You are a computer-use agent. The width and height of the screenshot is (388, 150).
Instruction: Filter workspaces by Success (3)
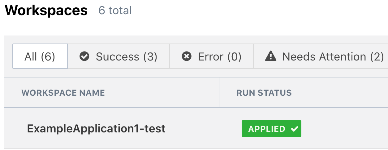click(119, 56)
